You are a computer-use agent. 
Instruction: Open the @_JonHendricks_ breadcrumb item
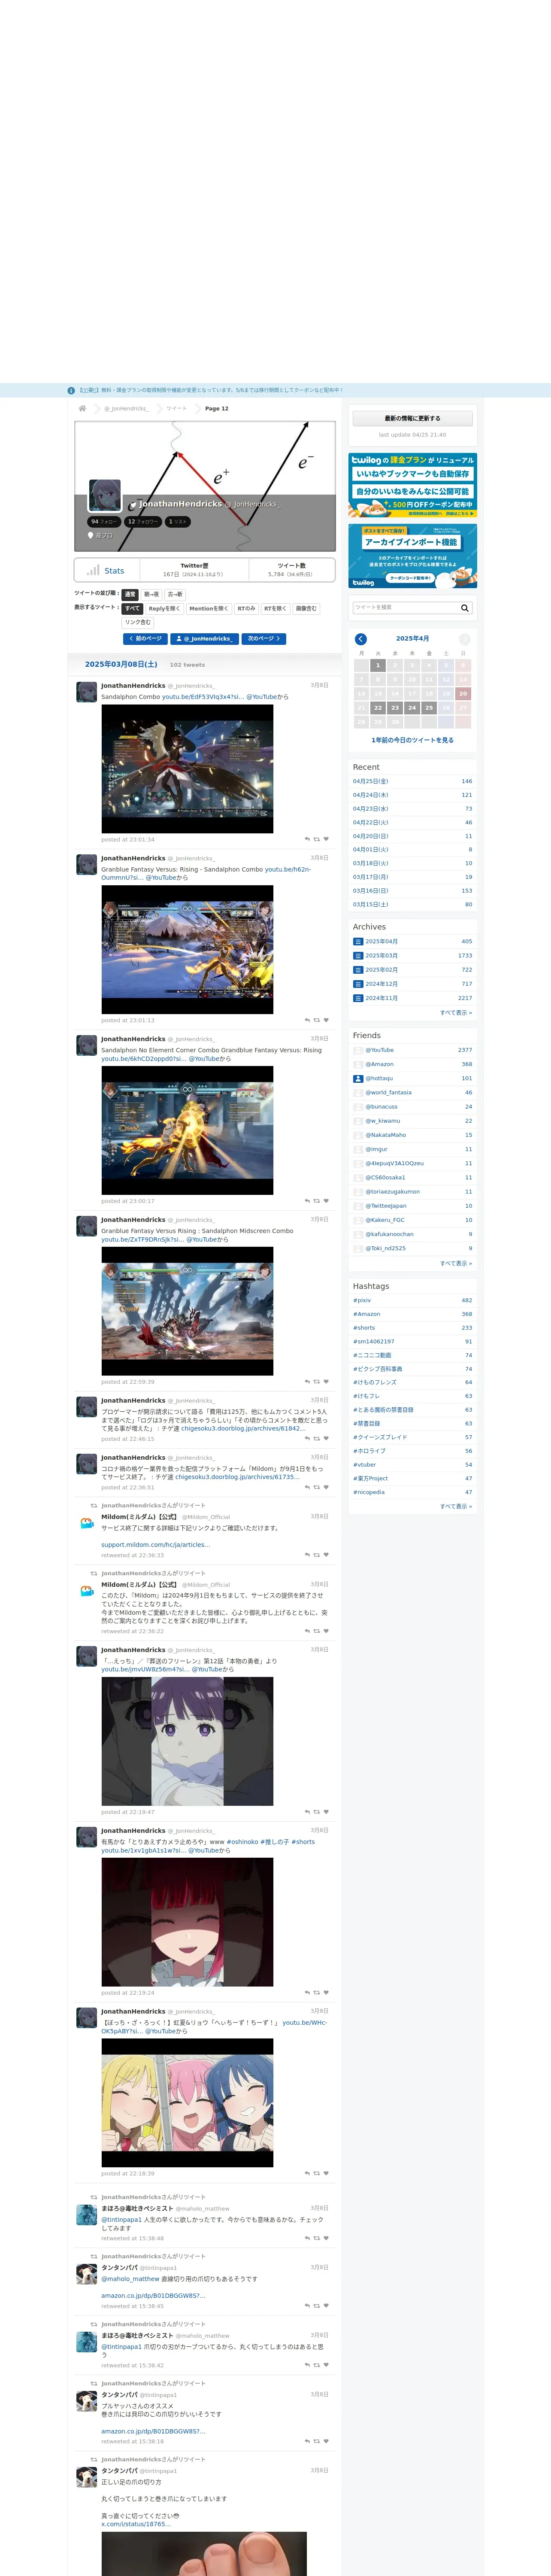coord(126,408)
